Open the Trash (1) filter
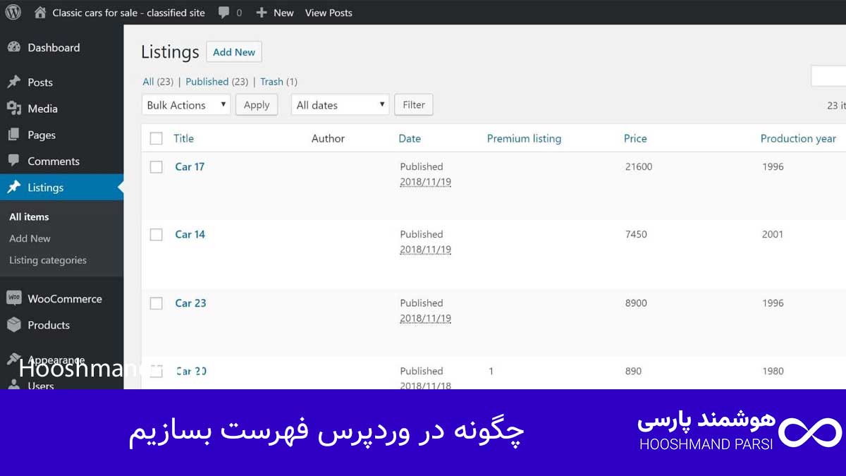This screenshot has width=846, height=476. click(x=278, y=81)
